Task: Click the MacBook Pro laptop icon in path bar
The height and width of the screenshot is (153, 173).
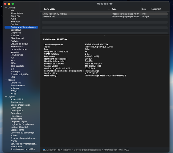Action: coord(44,150)
